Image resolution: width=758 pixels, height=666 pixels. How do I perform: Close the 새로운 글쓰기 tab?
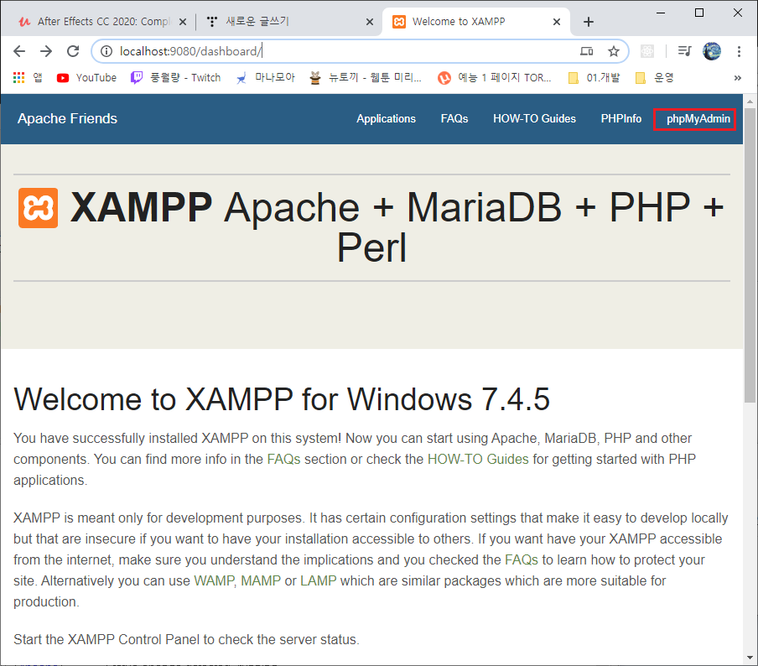[369, 22]
